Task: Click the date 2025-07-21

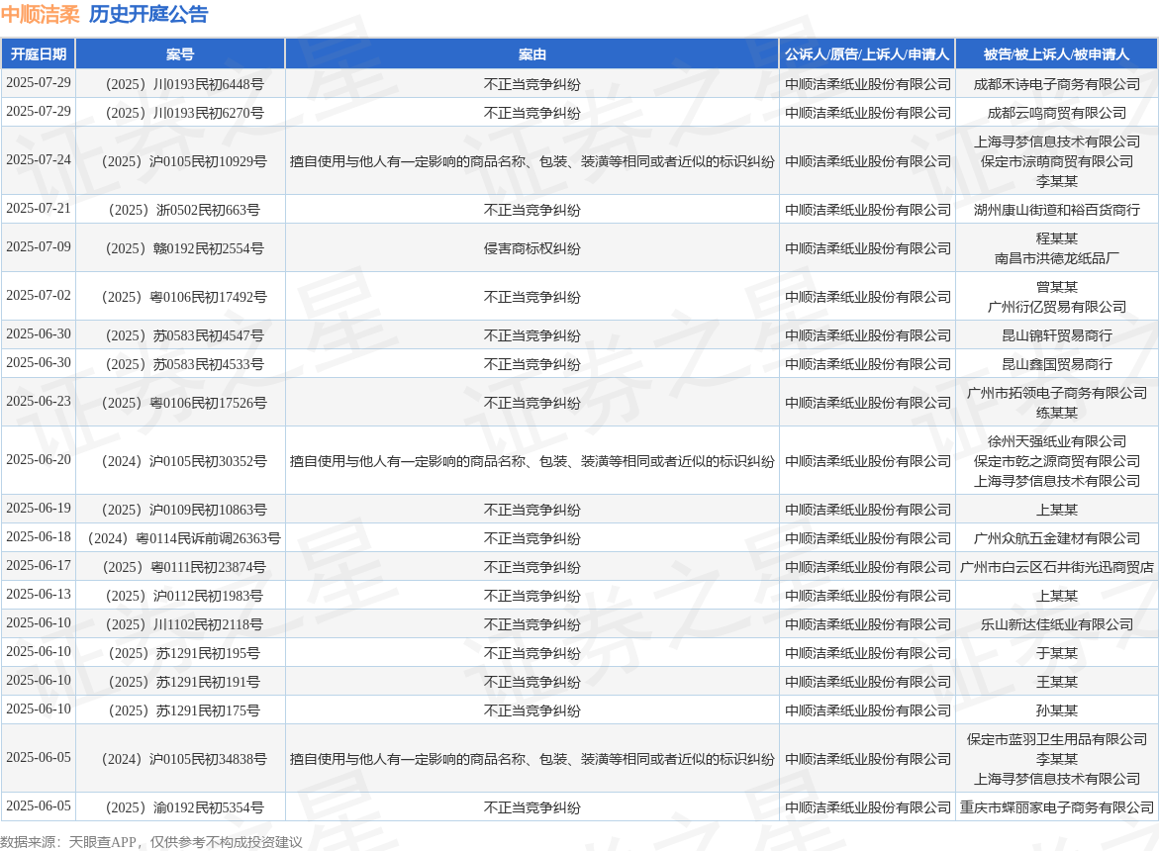Action: (39, 209)
